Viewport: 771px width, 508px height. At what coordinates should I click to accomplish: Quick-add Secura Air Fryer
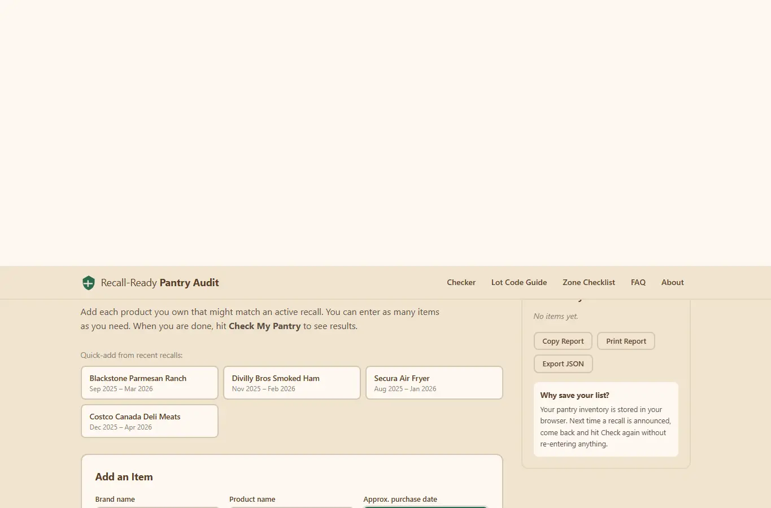click(434, 383)
